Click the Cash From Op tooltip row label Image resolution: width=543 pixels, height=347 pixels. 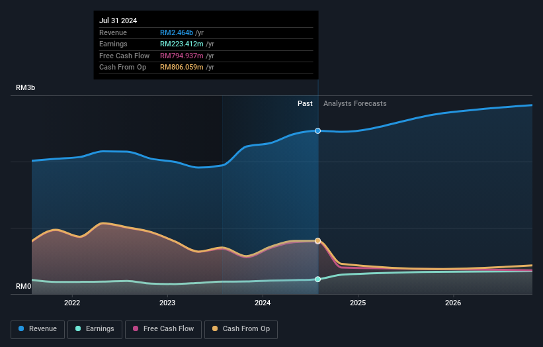(122, 68)
